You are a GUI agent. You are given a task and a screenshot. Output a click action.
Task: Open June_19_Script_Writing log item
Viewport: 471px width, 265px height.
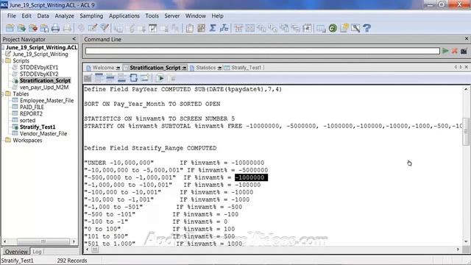pyautogui.click(x=40, y=54)
